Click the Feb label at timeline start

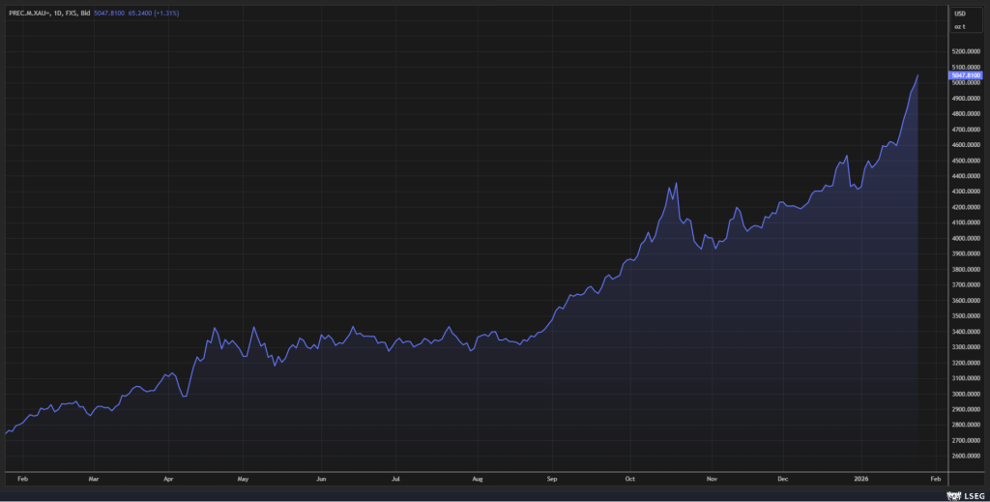pyautogui.click(x=23, y=478)
